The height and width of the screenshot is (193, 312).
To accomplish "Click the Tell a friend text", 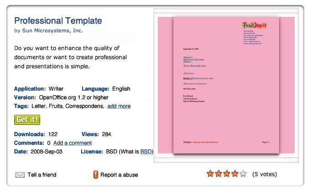I will 42,175.
